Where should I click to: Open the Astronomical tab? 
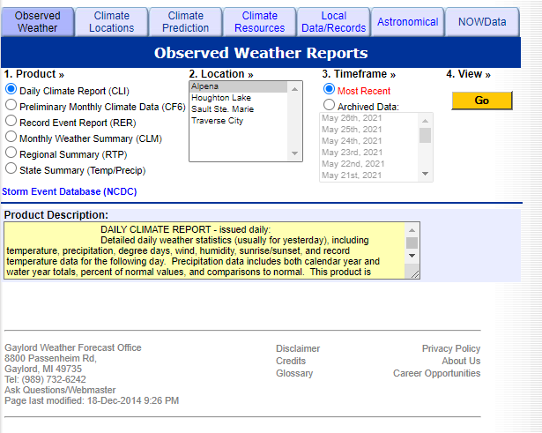[407, 22]
